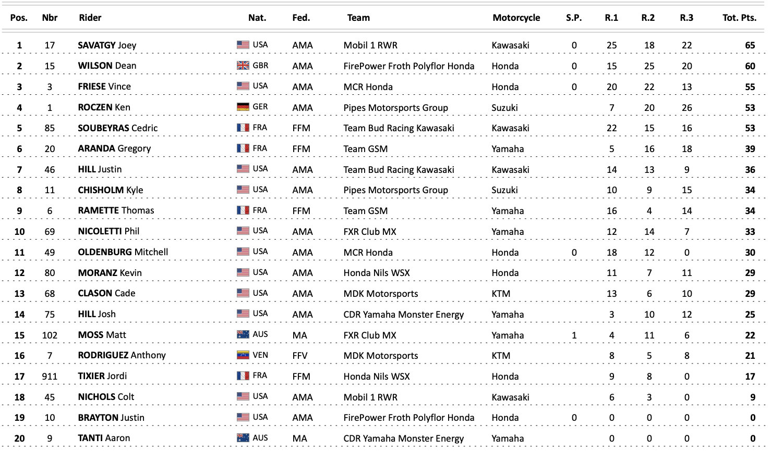771x451 pixels.
Task: Click the French flag beside SOUBEYRAS Cedric
Action: click(243, 128)
